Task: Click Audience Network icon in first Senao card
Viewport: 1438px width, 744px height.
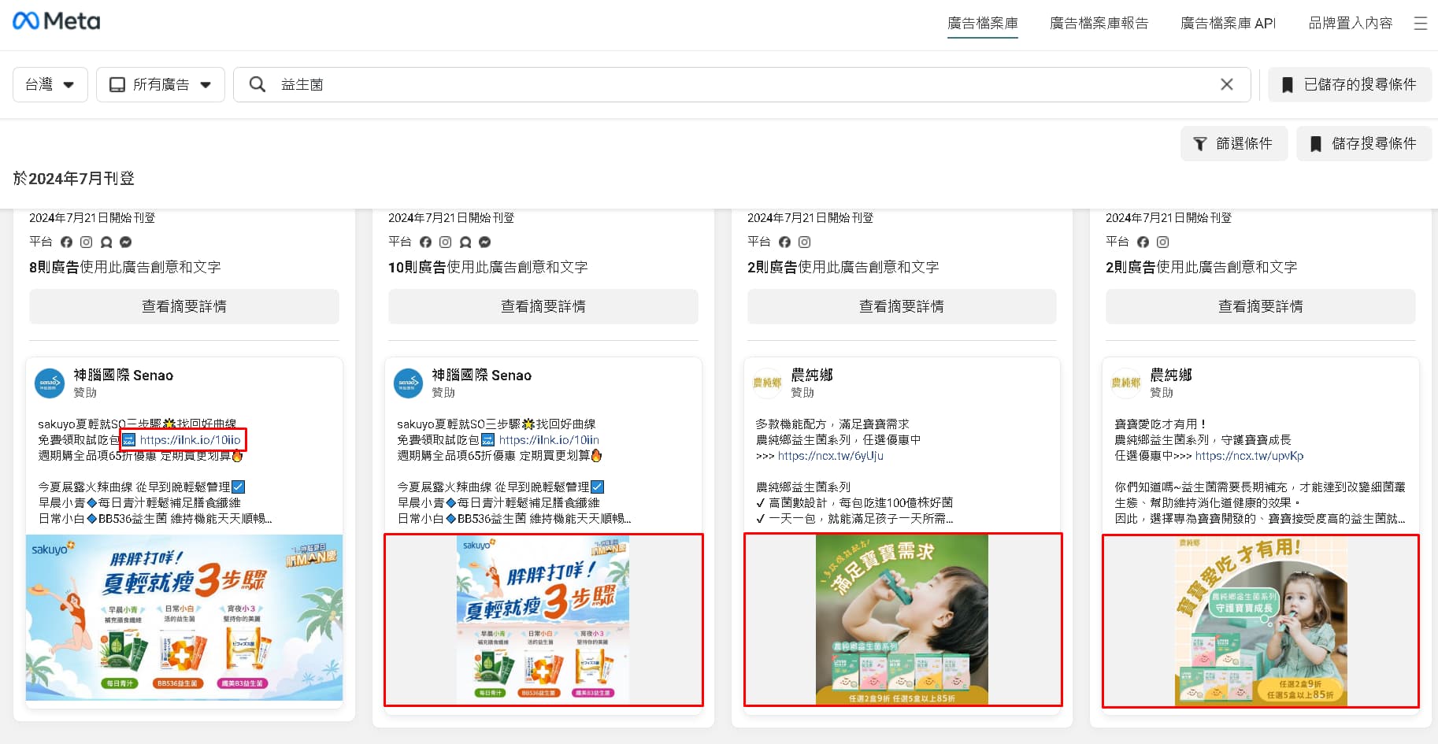Action: pos(106,242)
